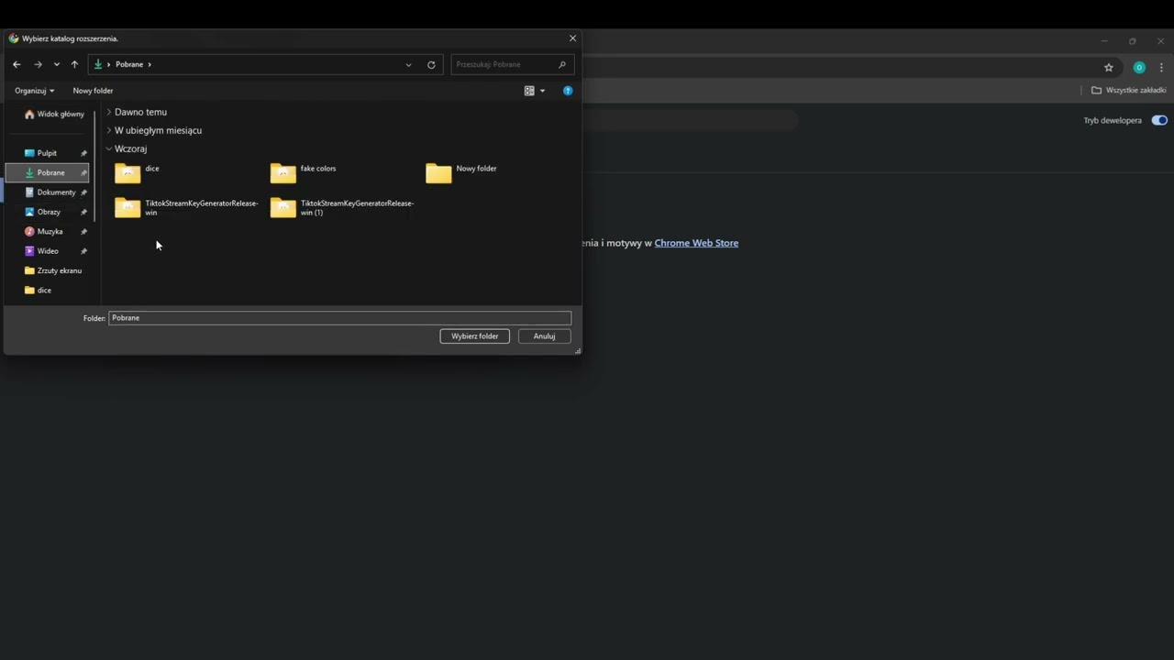Click downloads icon in address bar
Viewport: 1174px width, 660px height.
tap(98, 64)
